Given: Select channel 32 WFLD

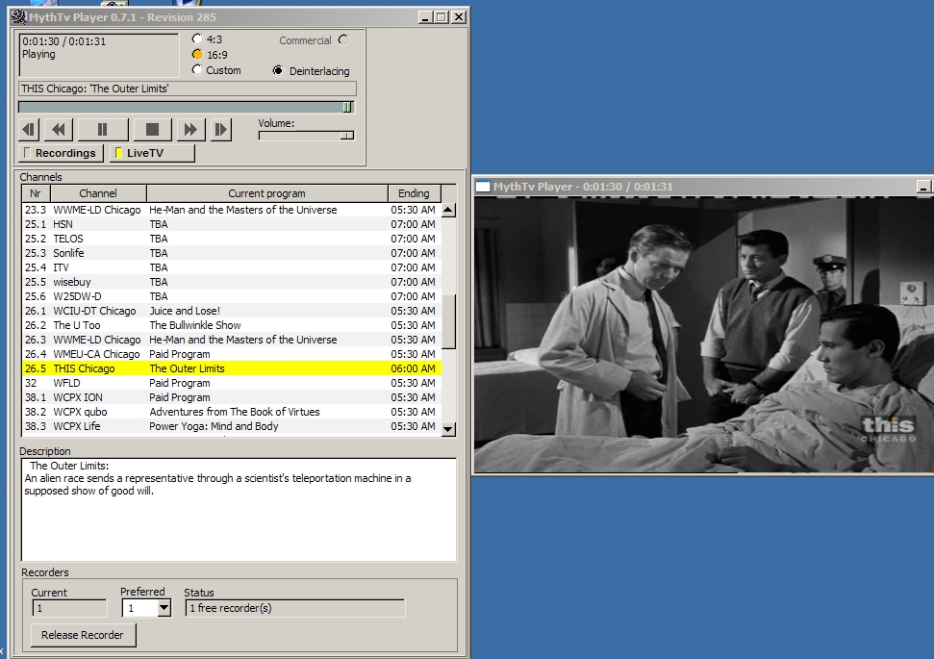Looking at the screenshot, I should (232, 383).
